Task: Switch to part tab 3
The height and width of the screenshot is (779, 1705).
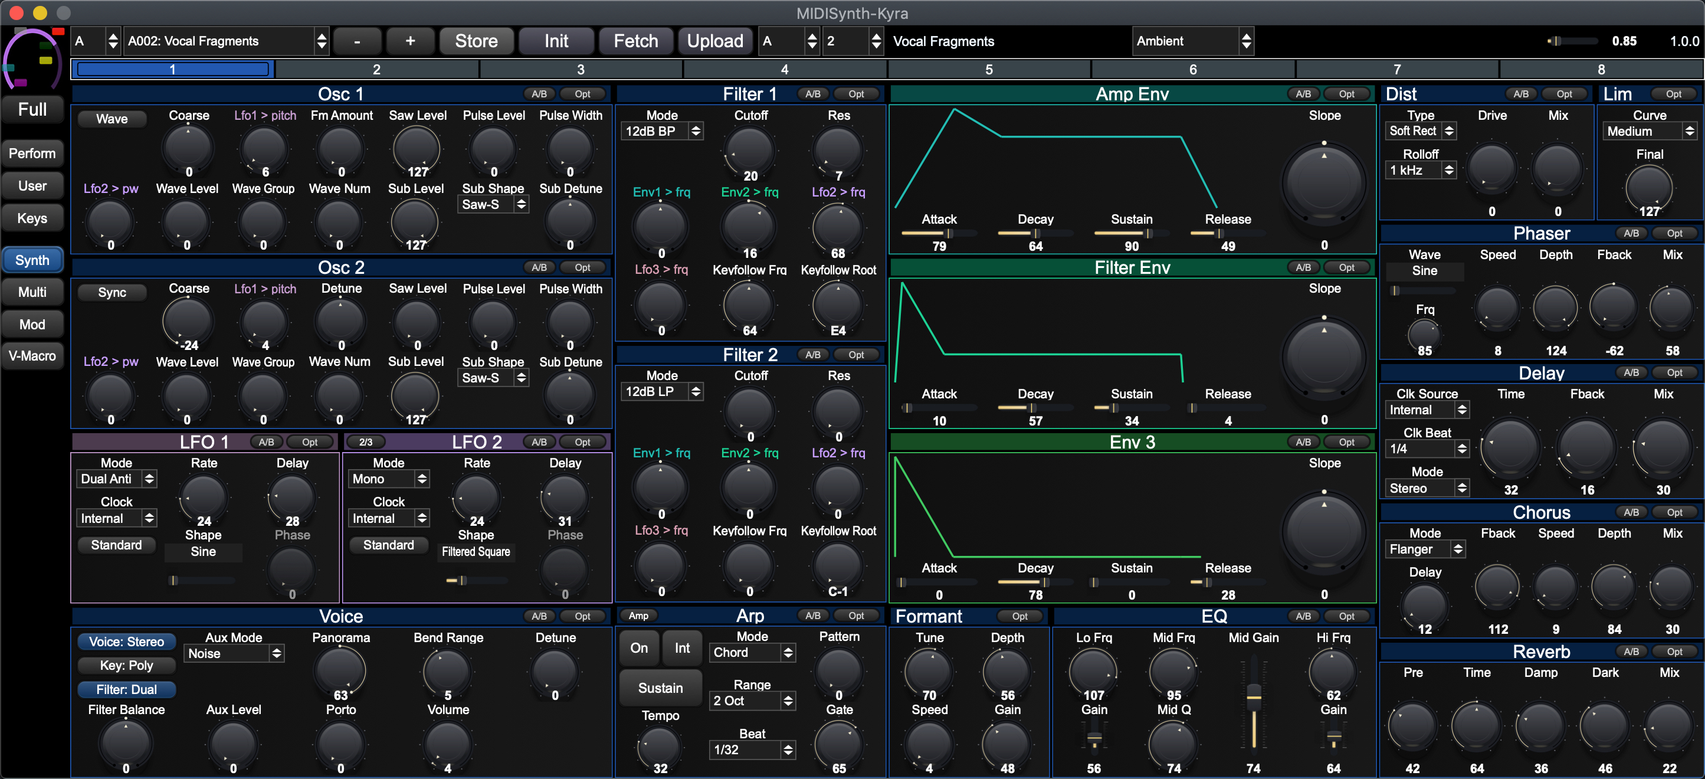Action: point(581,70)
